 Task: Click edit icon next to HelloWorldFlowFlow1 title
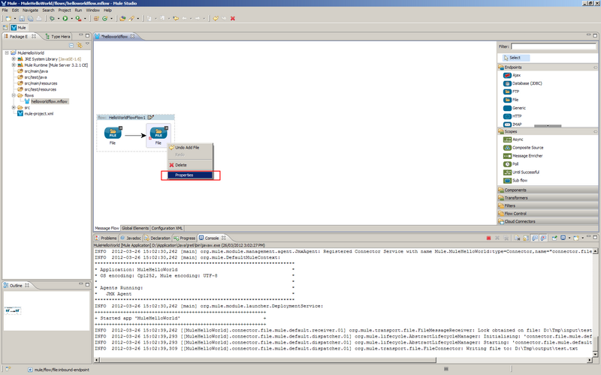pyautogui.click(x=151, y=118)
